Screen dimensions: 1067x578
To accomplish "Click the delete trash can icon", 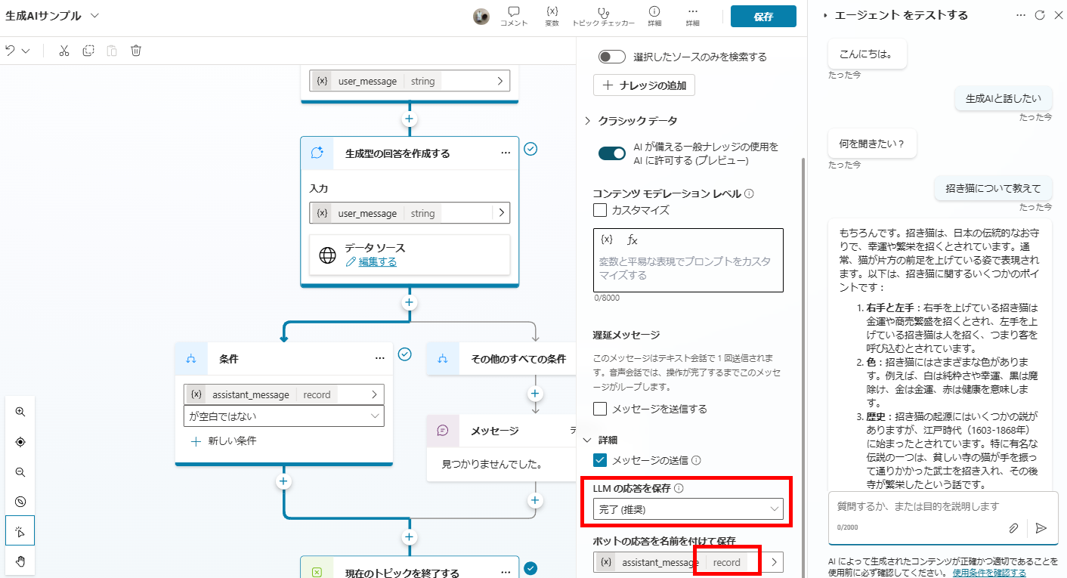I will click(x=136, y=51).
